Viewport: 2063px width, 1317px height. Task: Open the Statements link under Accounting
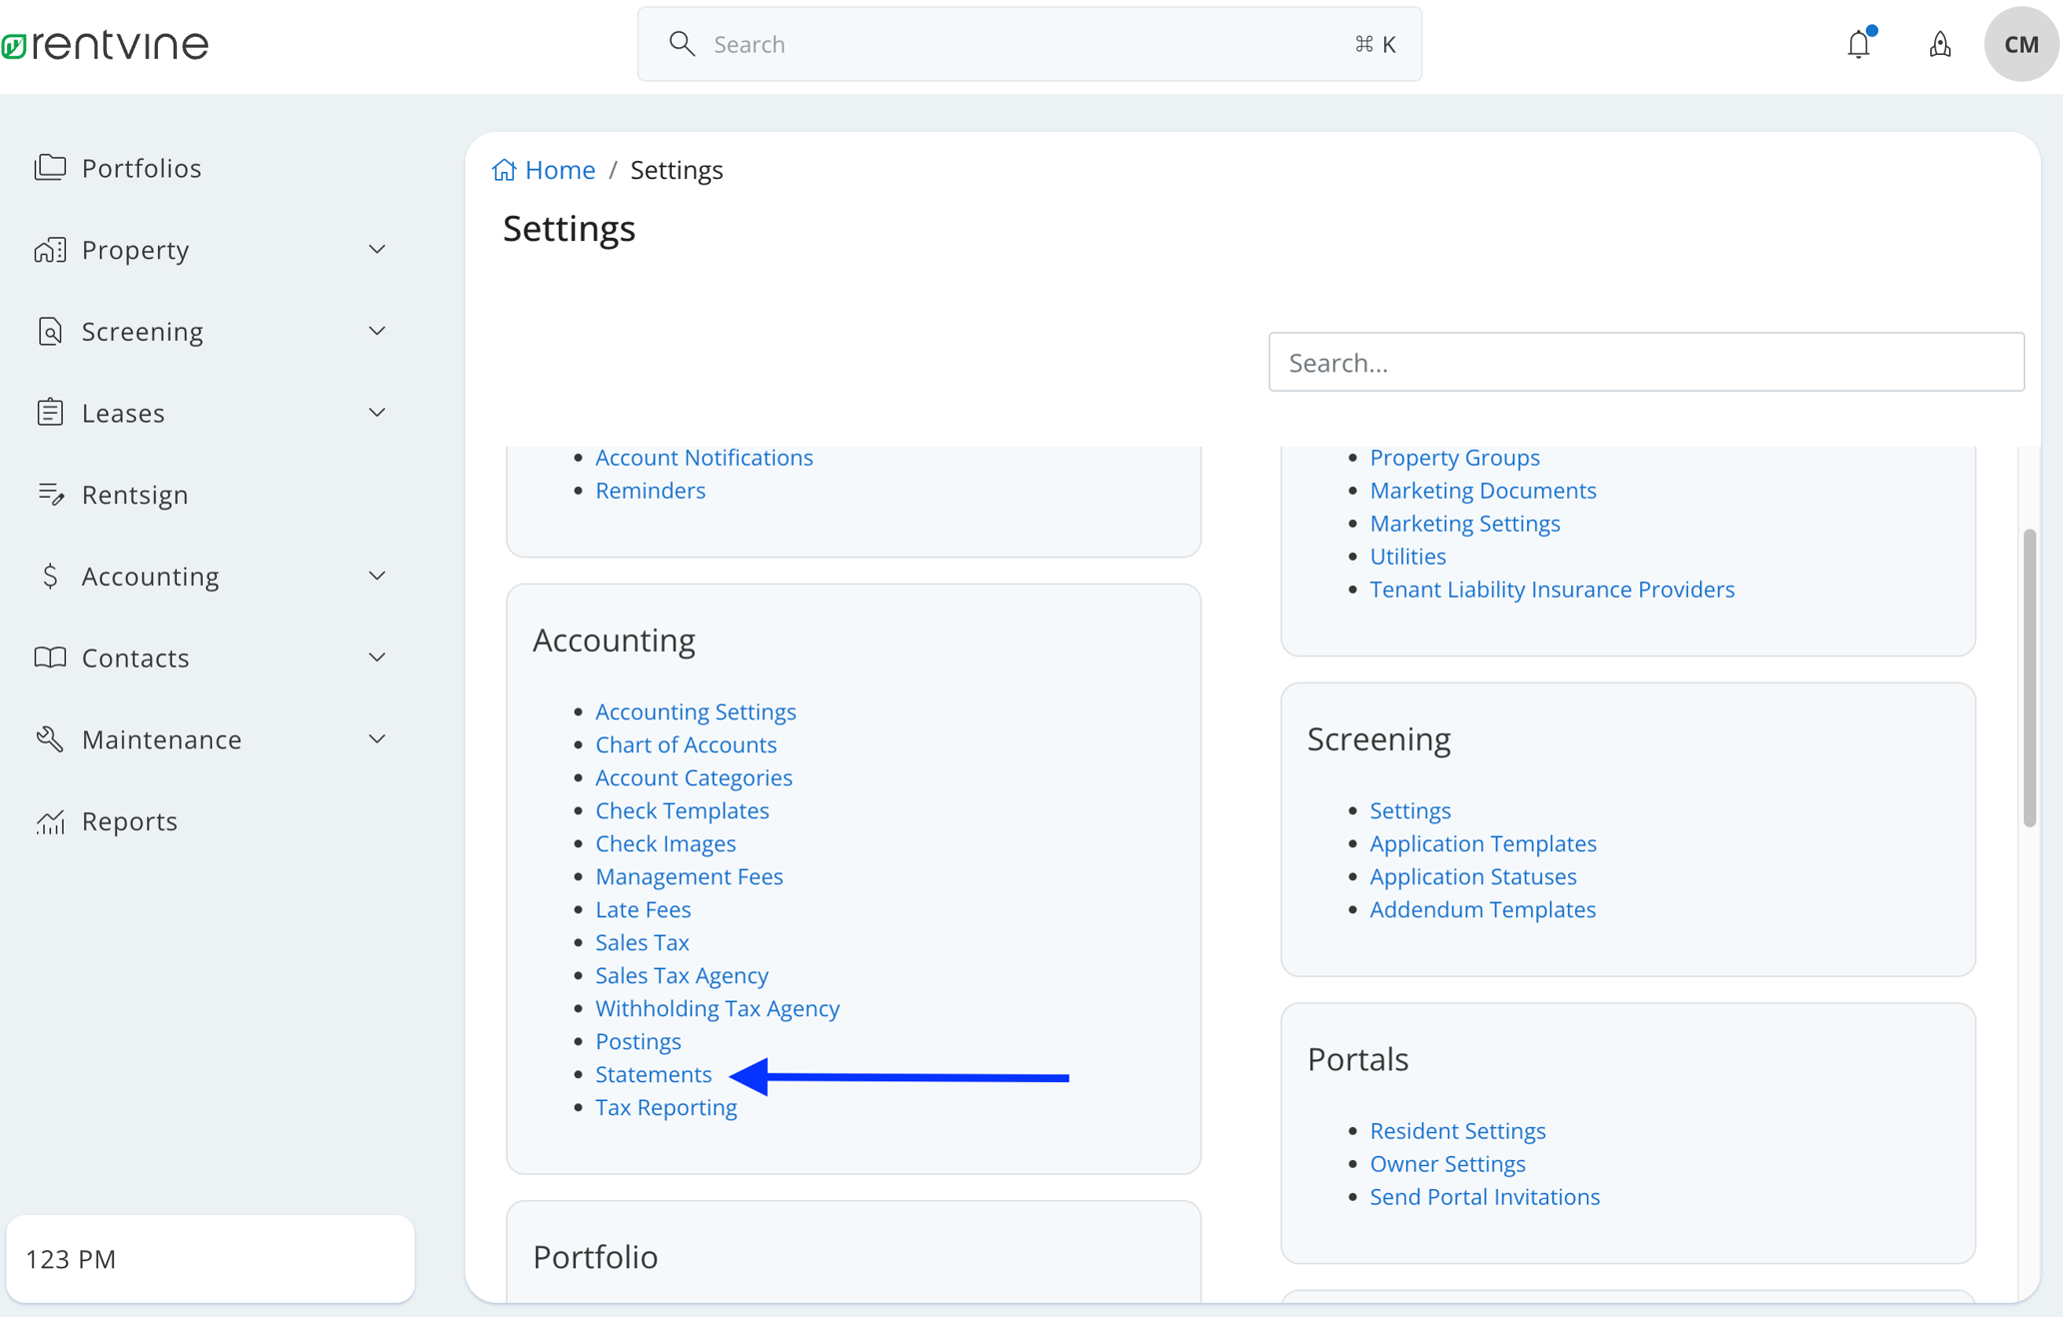pos(653,1074)
